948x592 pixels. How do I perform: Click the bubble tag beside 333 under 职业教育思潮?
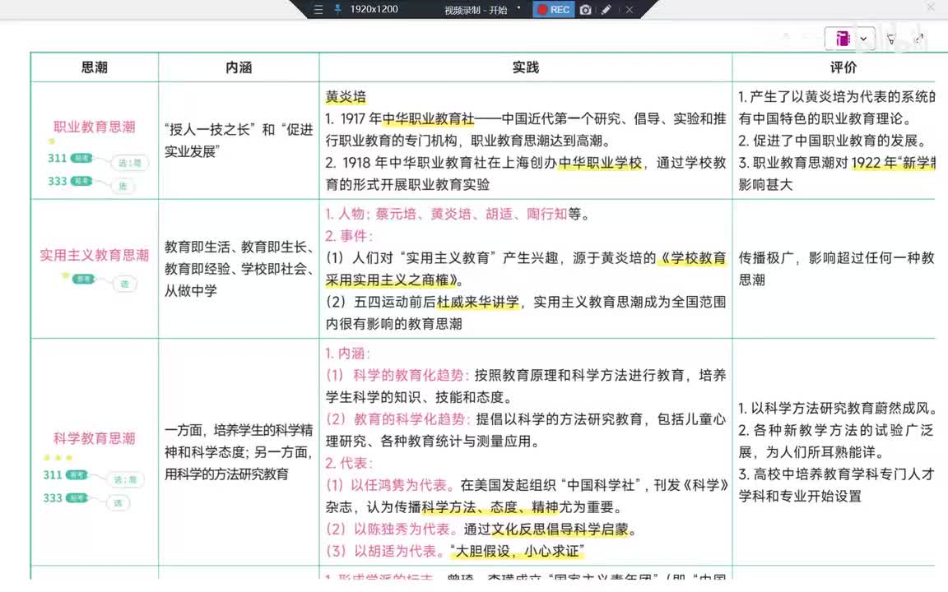click(123, 186)
